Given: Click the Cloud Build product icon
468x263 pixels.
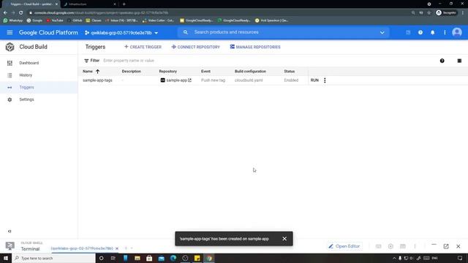Looking at the screenshot, I should coord(10,47).
